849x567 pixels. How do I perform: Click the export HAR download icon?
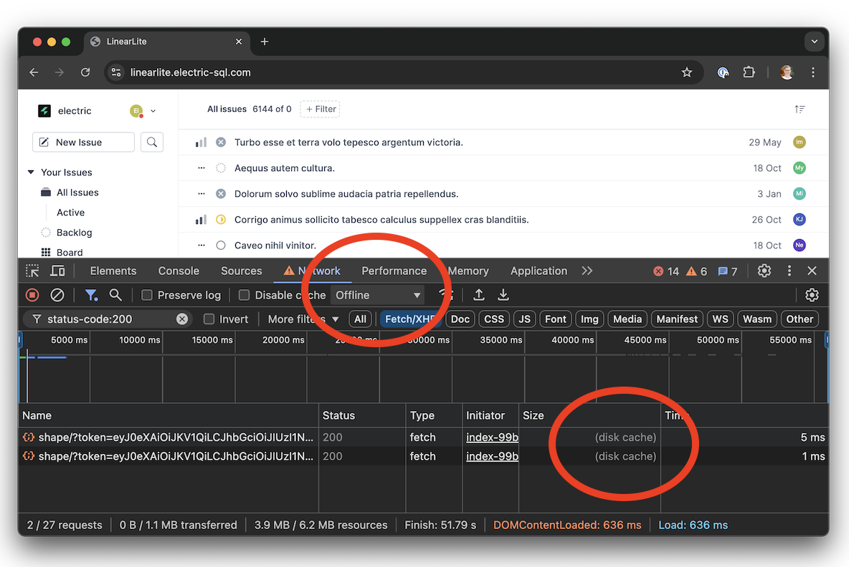coord(503,295)
